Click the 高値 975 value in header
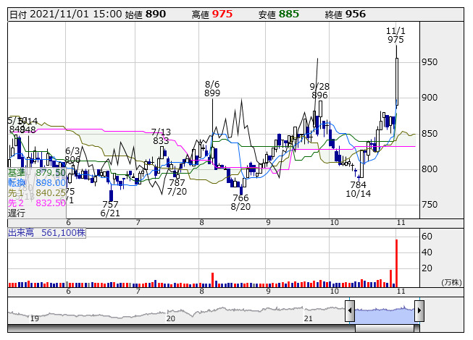The width and height of the screenshot is (473, 340). [221, 14]
